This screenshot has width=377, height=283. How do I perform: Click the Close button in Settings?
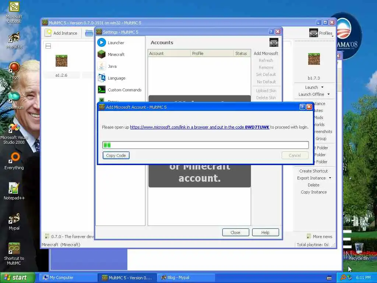point(235,233)
